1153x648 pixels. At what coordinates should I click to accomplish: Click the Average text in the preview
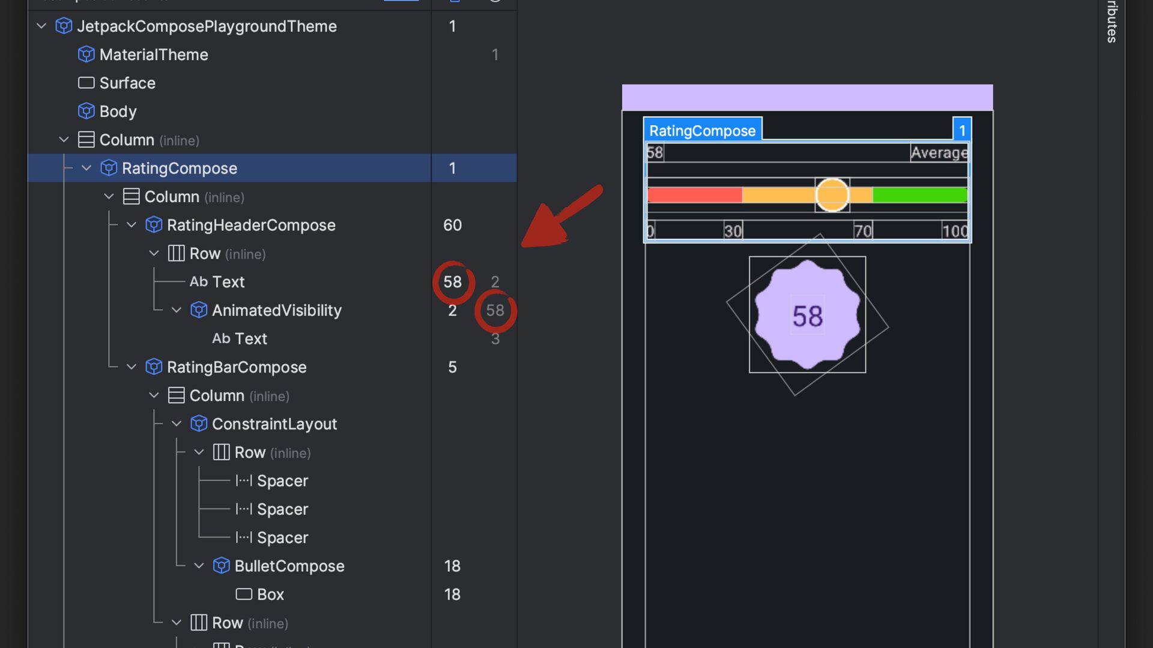(x=939, y=152)
